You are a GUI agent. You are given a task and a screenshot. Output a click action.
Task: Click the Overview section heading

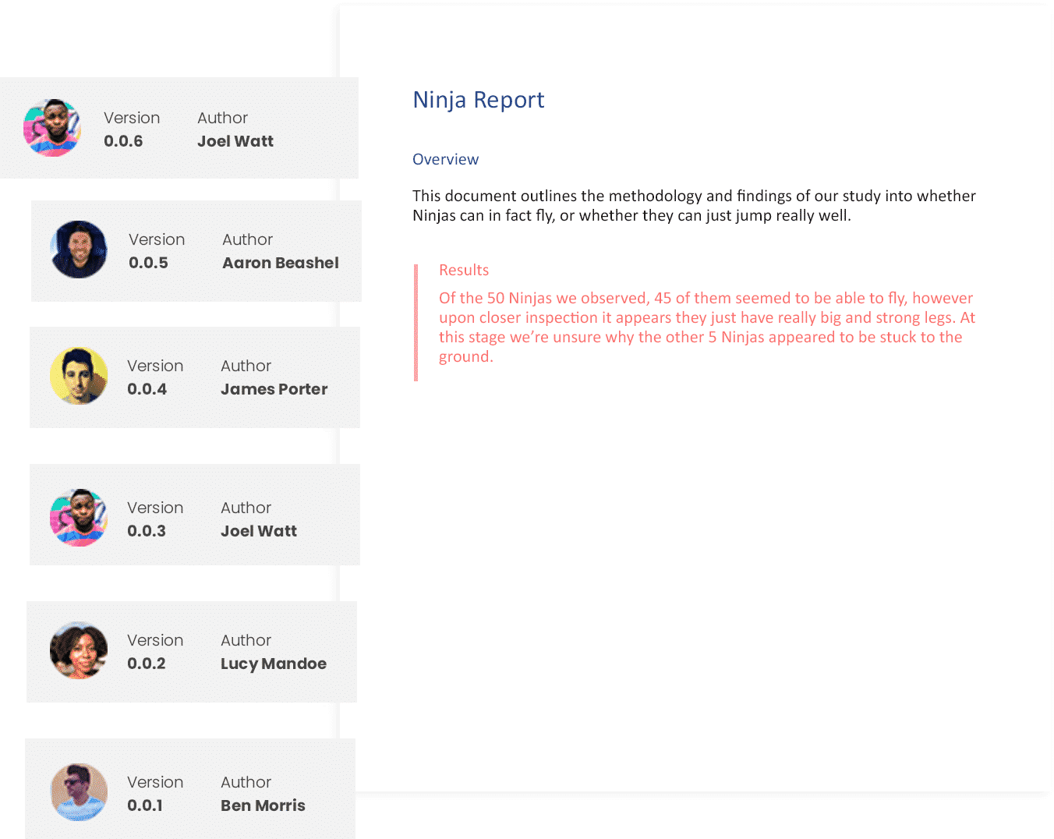(445, 159)
